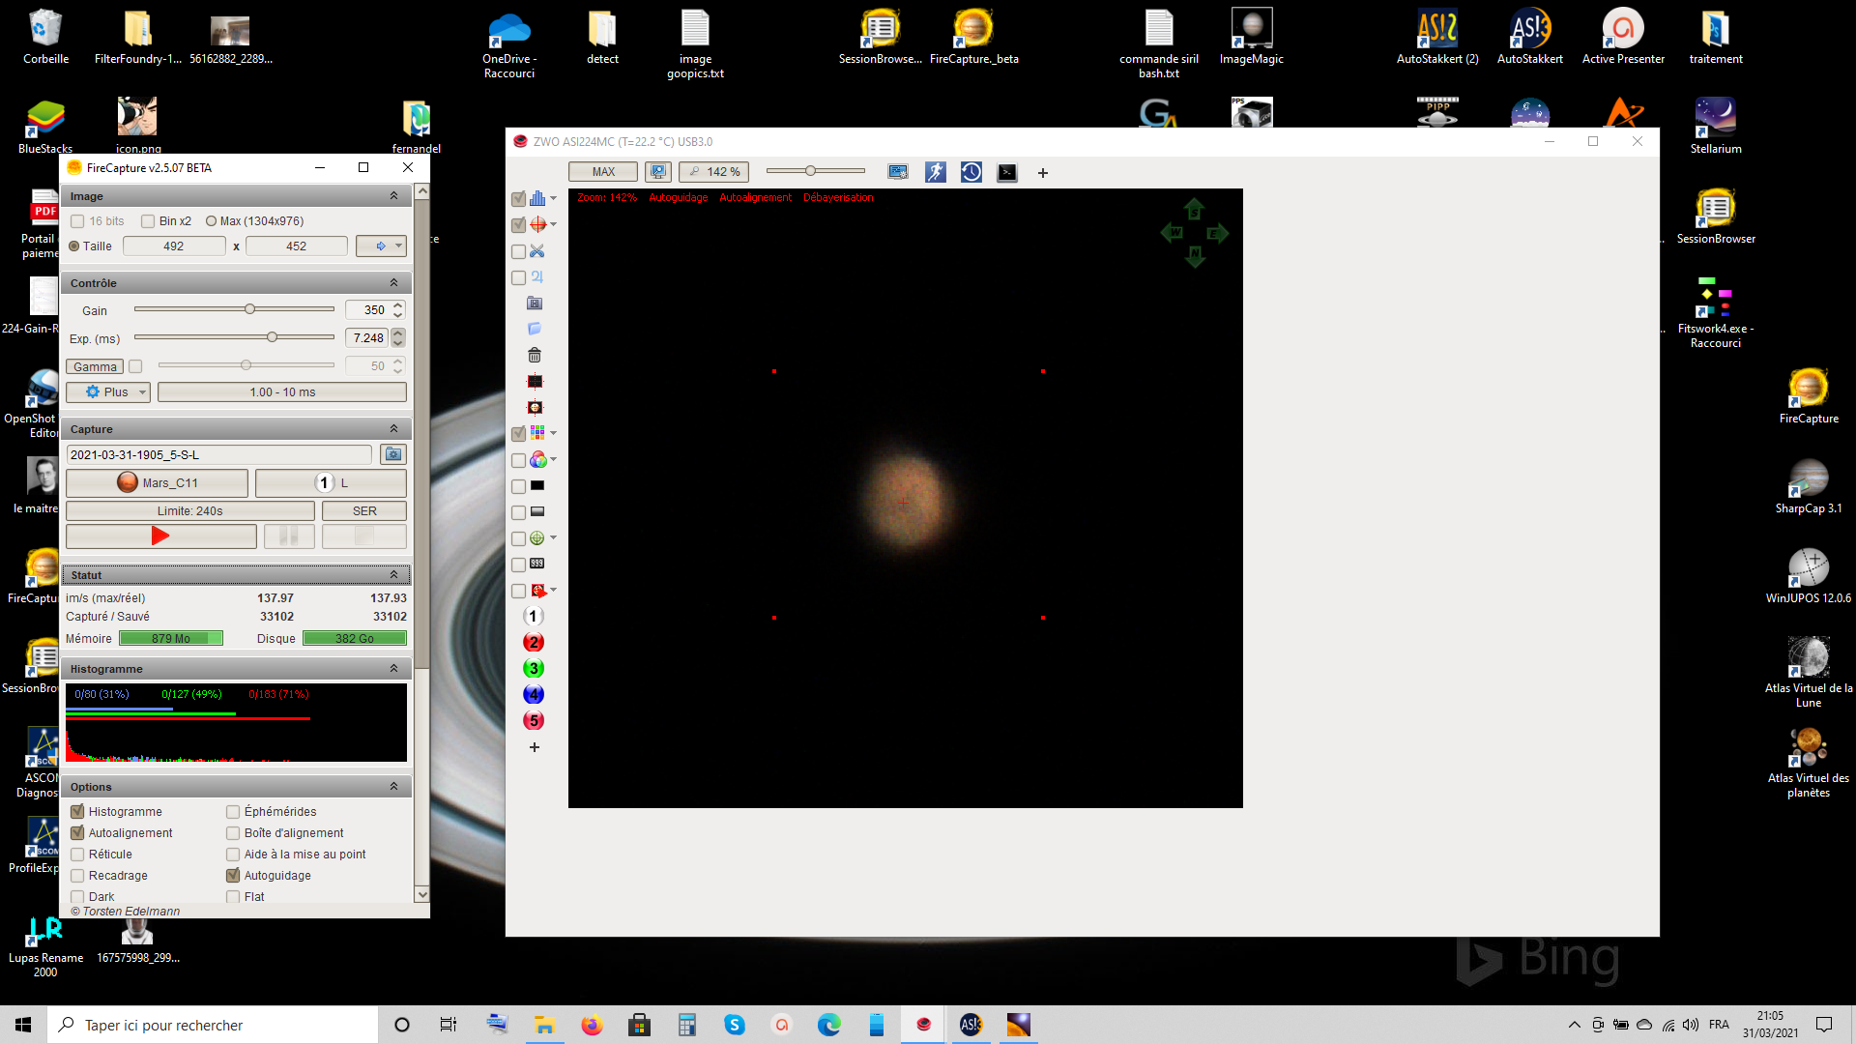Click the scissors cutout icon
1856x1044 pixels.
point(537,251)
